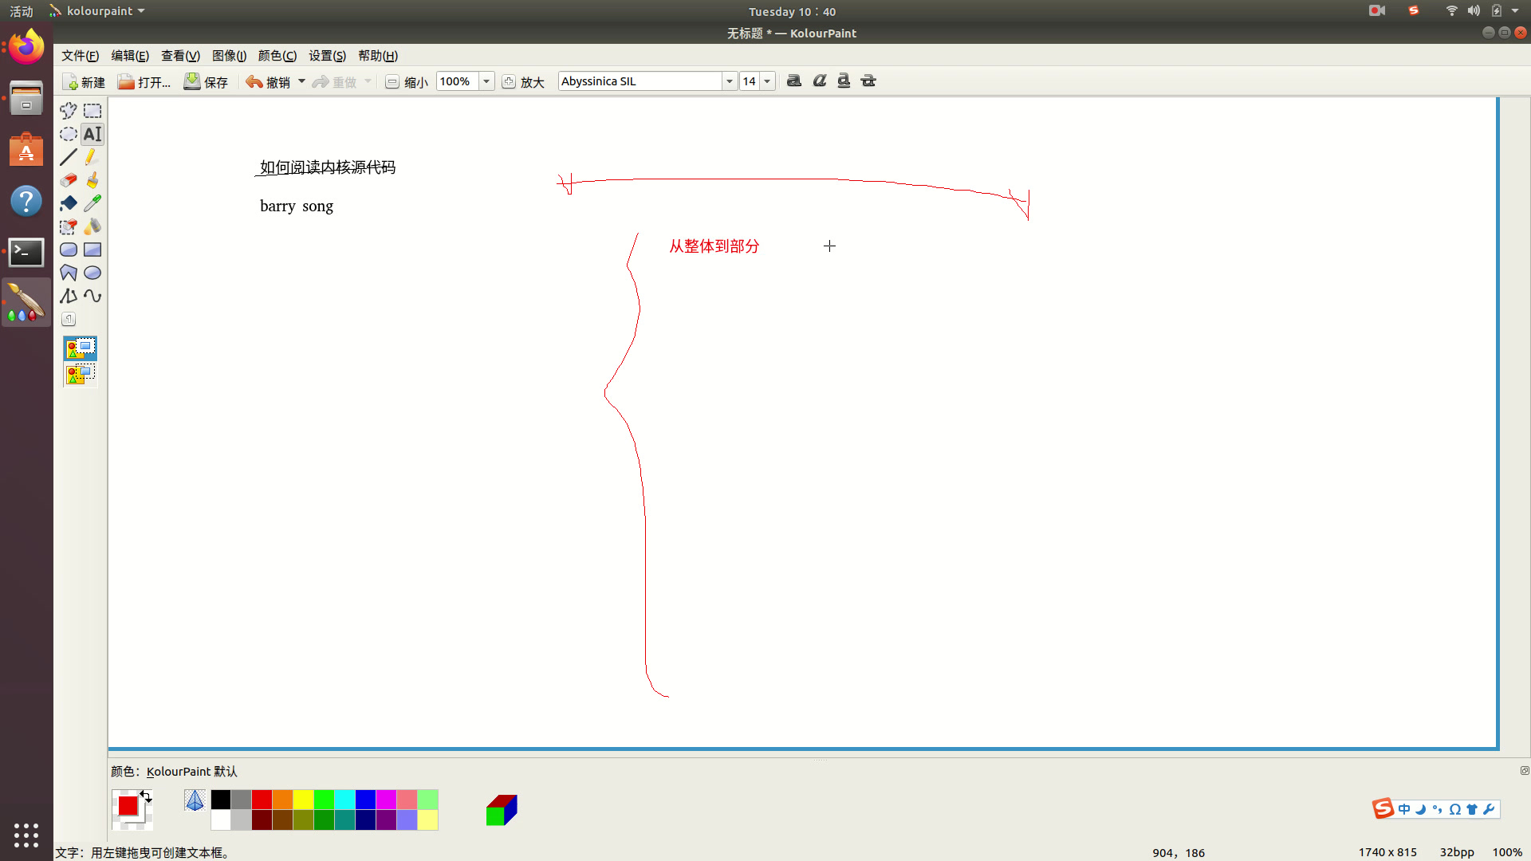Toggle bold text formatting
1531x861 pixels.
[x=794, y=81]
